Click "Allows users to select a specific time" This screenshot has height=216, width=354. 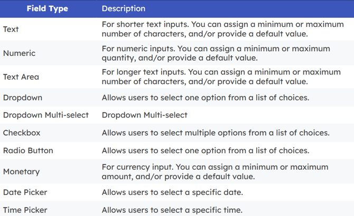point(172,210)
